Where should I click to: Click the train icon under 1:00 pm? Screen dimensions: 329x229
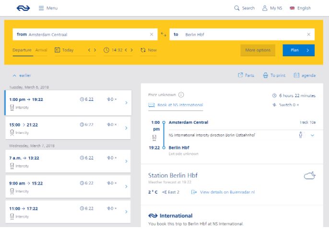tap(154, 138)
